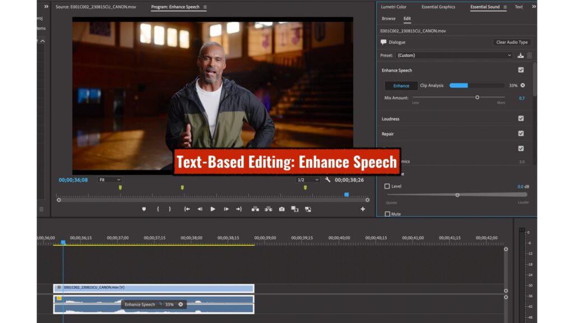
Task: Click the Mark In bracket icon
Action: pyautogui.click(x=158, y=209)
